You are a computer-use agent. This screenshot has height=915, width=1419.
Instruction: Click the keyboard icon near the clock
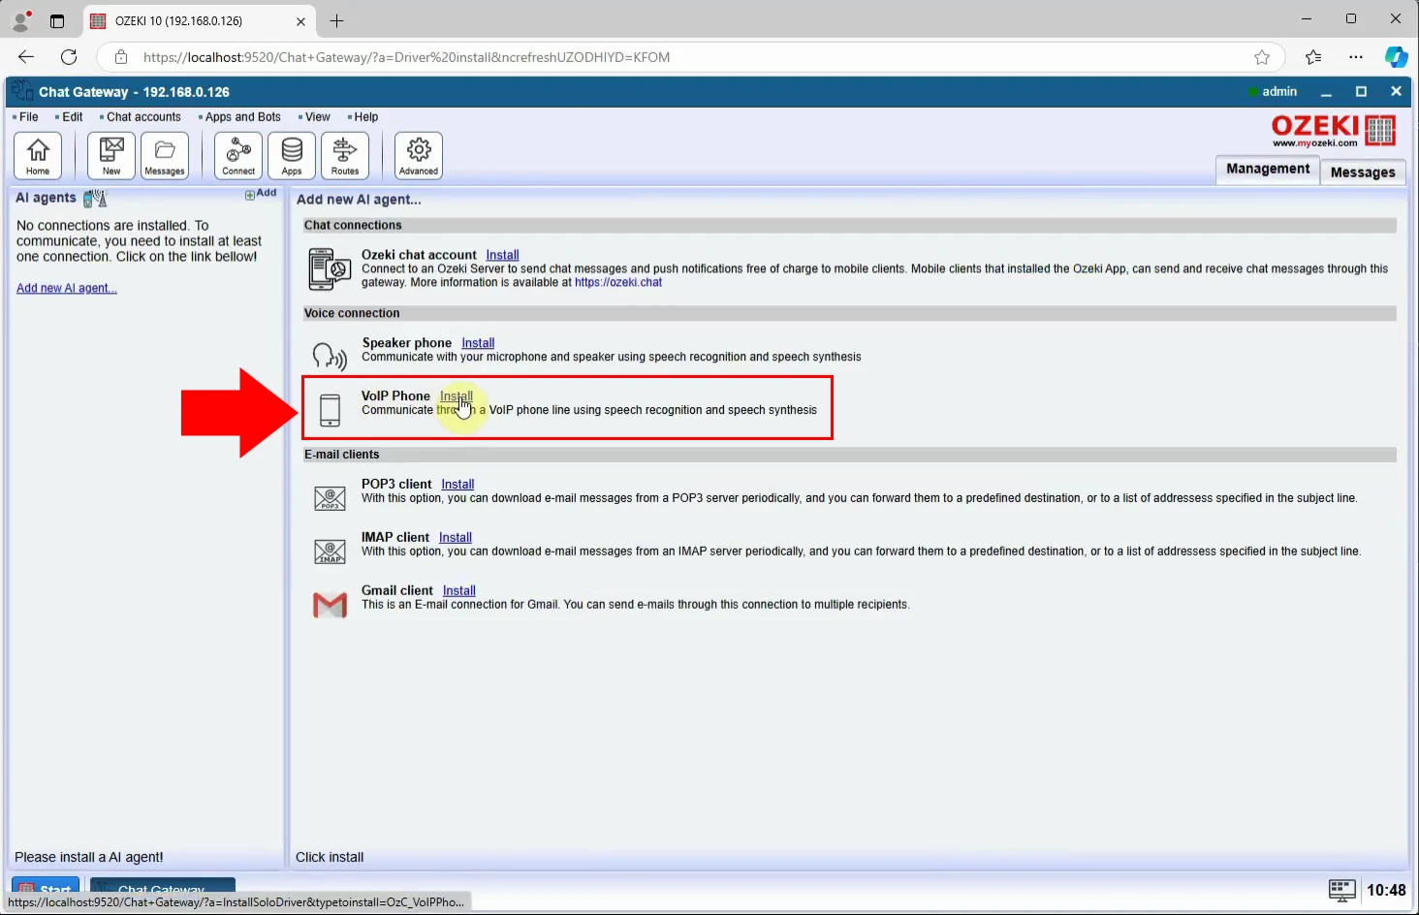click(1341, 890)
